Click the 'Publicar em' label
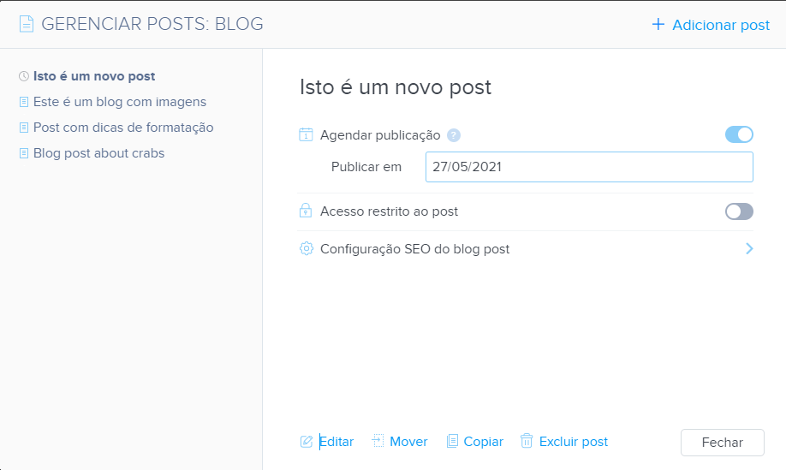786x470 pixels. click(366, 167)
